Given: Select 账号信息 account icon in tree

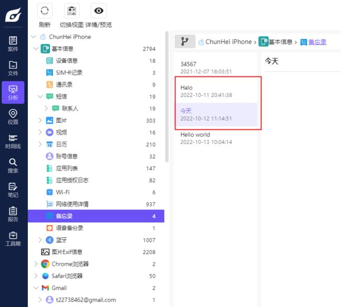Looking at the screenshot, I should coord(50,156).
